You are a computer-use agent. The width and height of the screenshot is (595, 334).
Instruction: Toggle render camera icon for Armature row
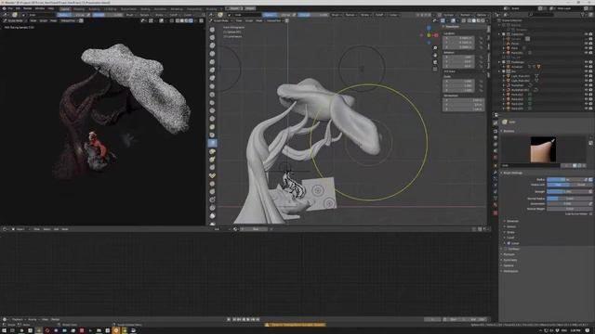(591, 67)
